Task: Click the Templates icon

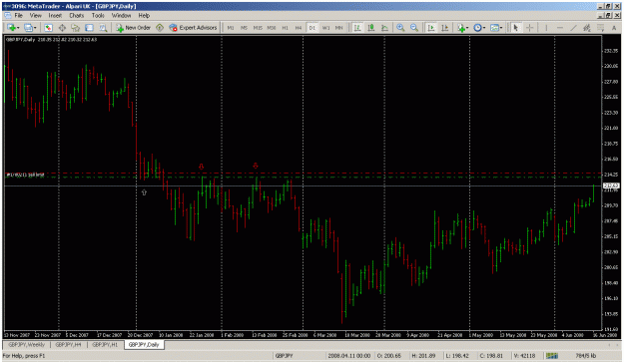Action: (x=494, y=27)
